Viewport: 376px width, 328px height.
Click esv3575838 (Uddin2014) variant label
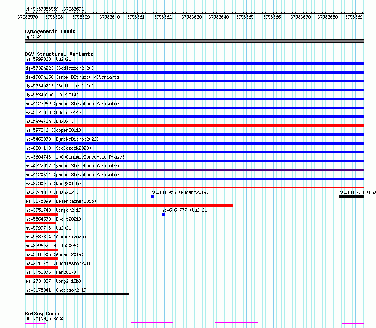(53, 112)
